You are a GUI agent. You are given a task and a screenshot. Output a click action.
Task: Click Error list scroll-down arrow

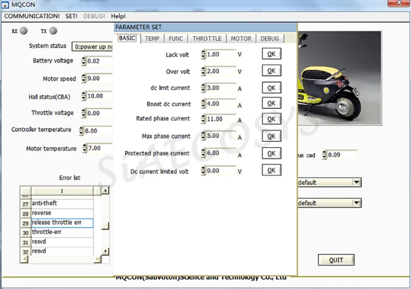click(x=105, y=251)
